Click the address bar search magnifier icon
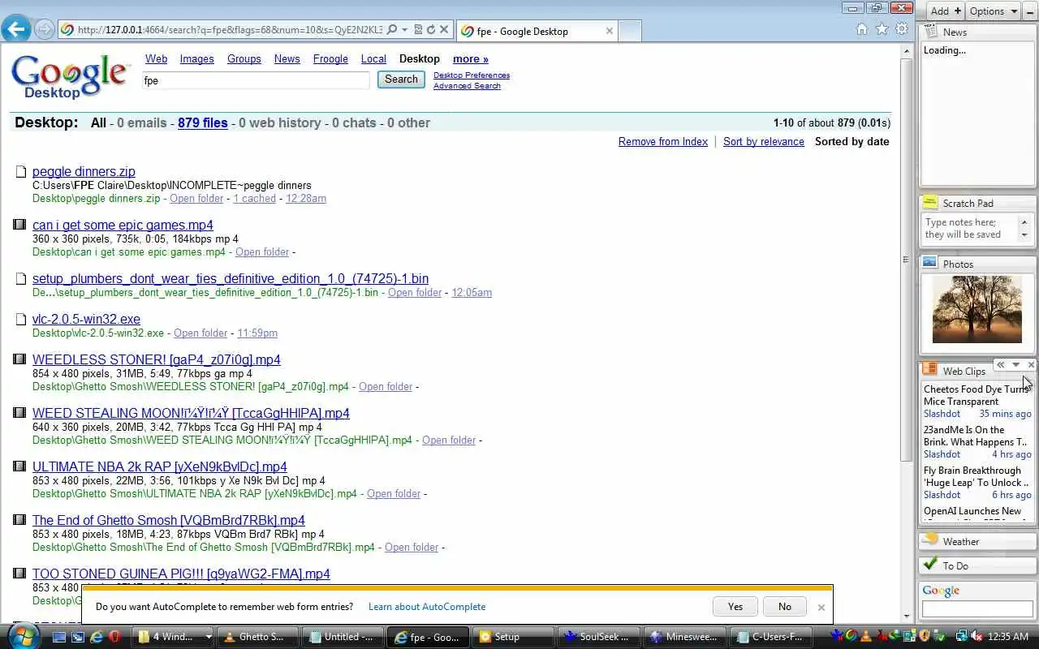This screenshot has width=1039, height=649. [392, 29]
